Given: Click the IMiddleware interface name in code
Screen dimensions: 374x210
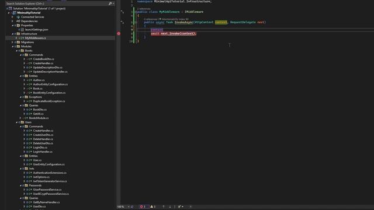Looking at the screenshot, I should pos(194,12).
